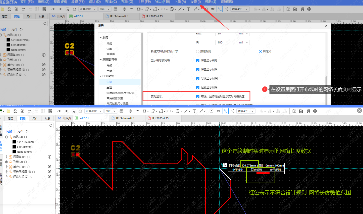The image size is (363, 214).
Task: Collapse the 网络 (3) tree node in the lower panel
Action: tap(7, 137)
